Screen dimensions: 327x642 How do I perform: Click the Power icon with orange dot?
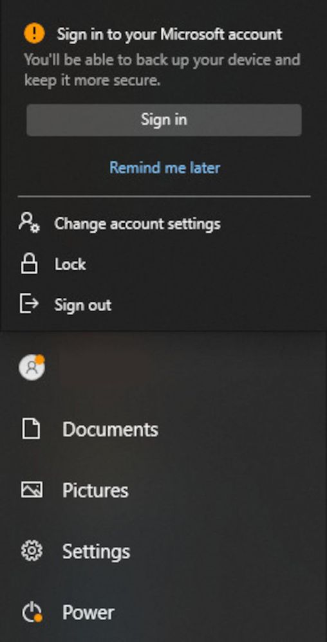coord(32,613)
